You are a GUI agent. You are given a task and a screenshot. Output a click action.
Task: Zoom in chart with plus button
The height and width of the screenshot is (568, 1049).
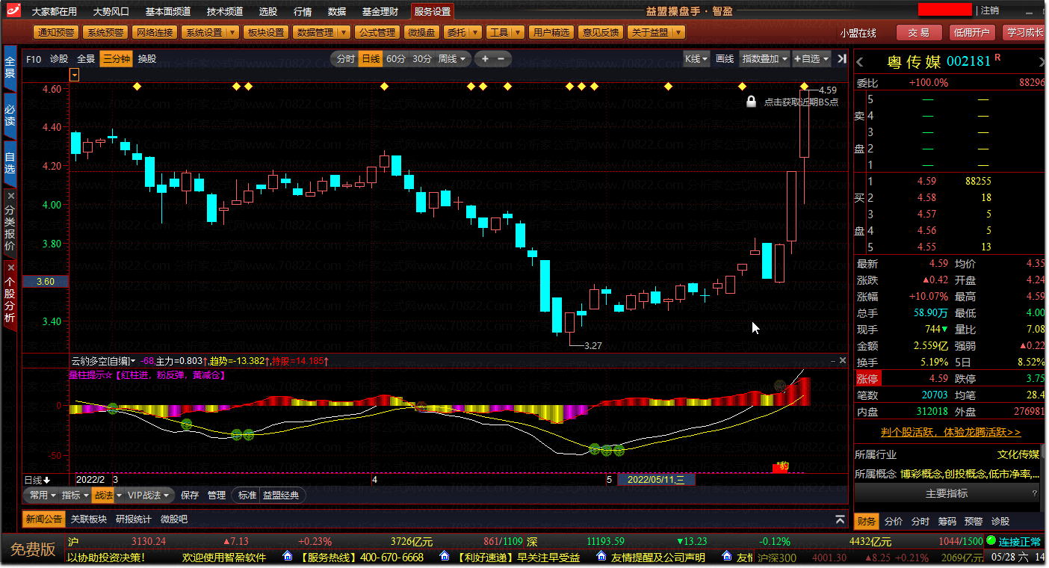(x=485, y=59)
